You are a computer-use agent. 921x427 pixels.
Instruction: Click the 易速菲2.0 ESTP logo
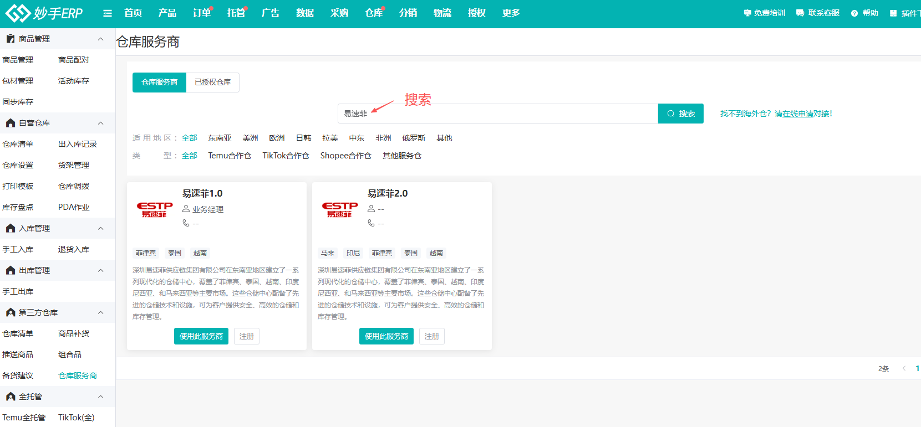point(340,209)
